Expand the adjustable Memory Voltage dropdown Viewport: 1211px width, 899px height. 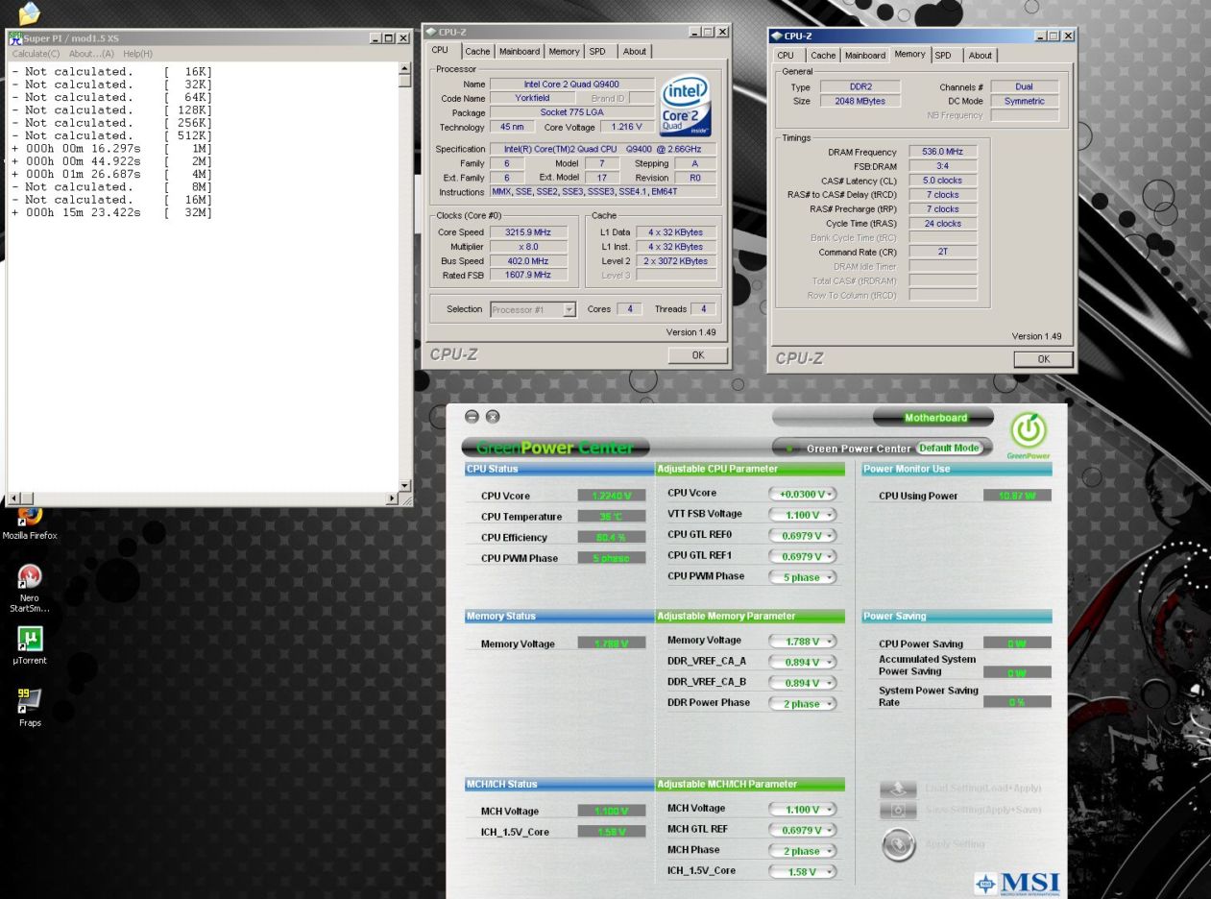pos(802,641)
